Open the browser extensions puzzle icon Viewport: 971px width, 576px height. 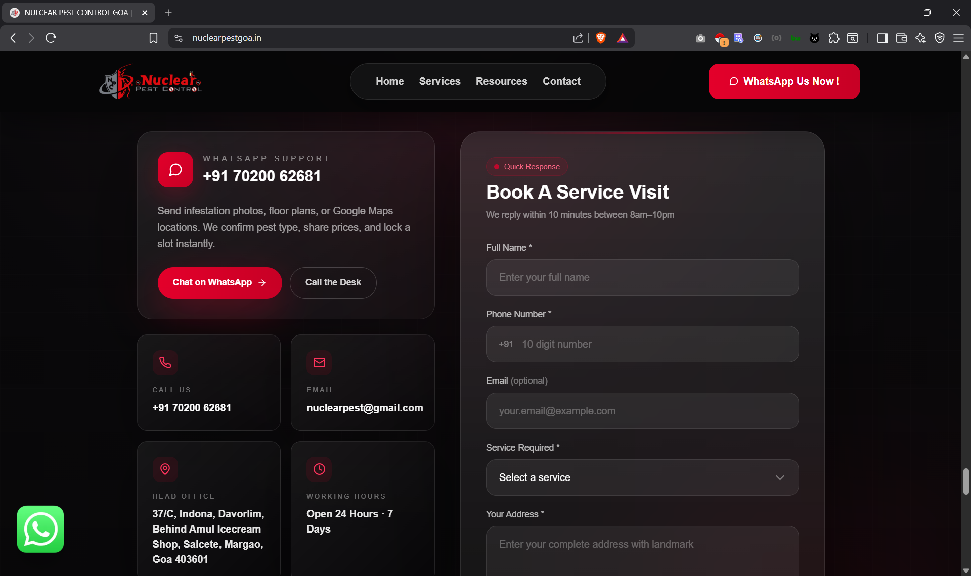click(833, 38)
